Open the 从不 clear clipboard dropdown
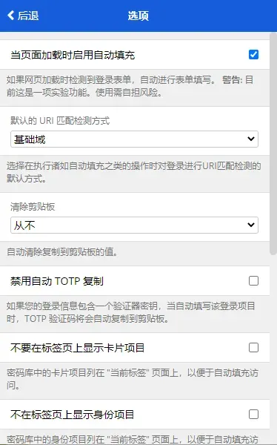277x445 pixels. pos(134,225)
